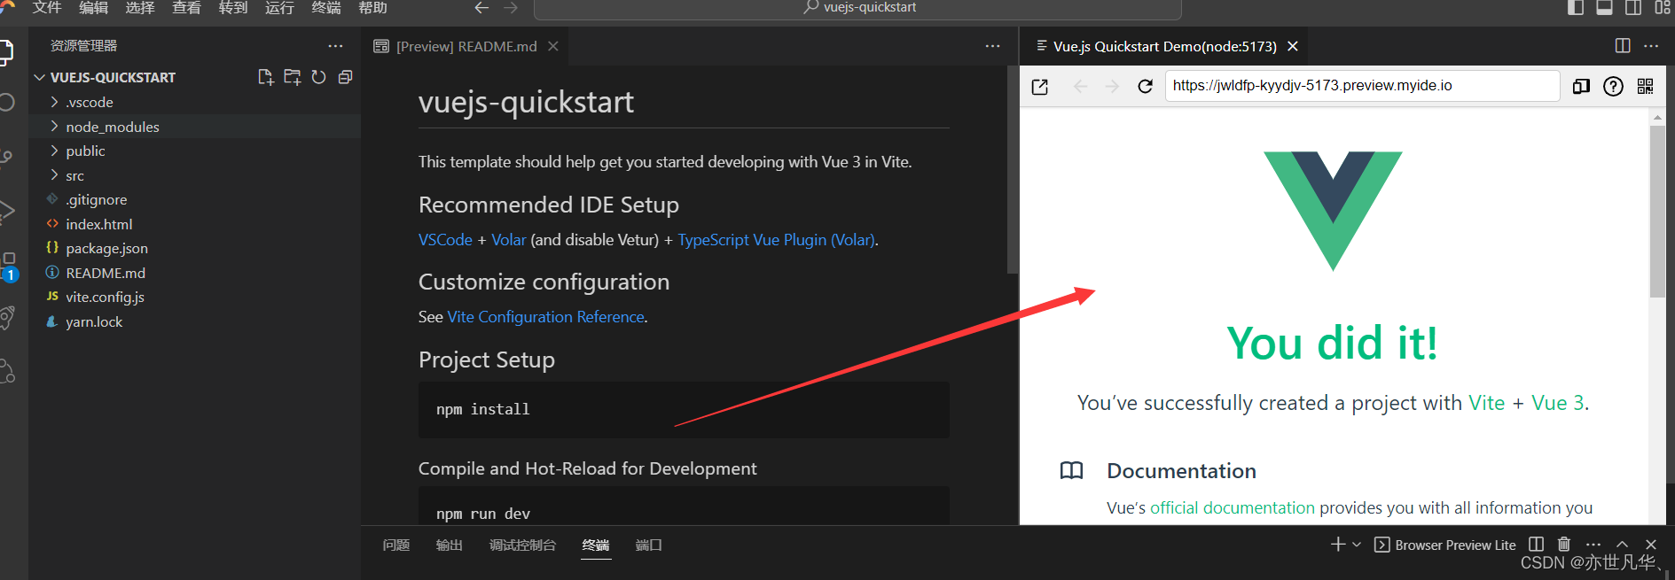
Task: Reload the preview browser page
Action: 1145,86
